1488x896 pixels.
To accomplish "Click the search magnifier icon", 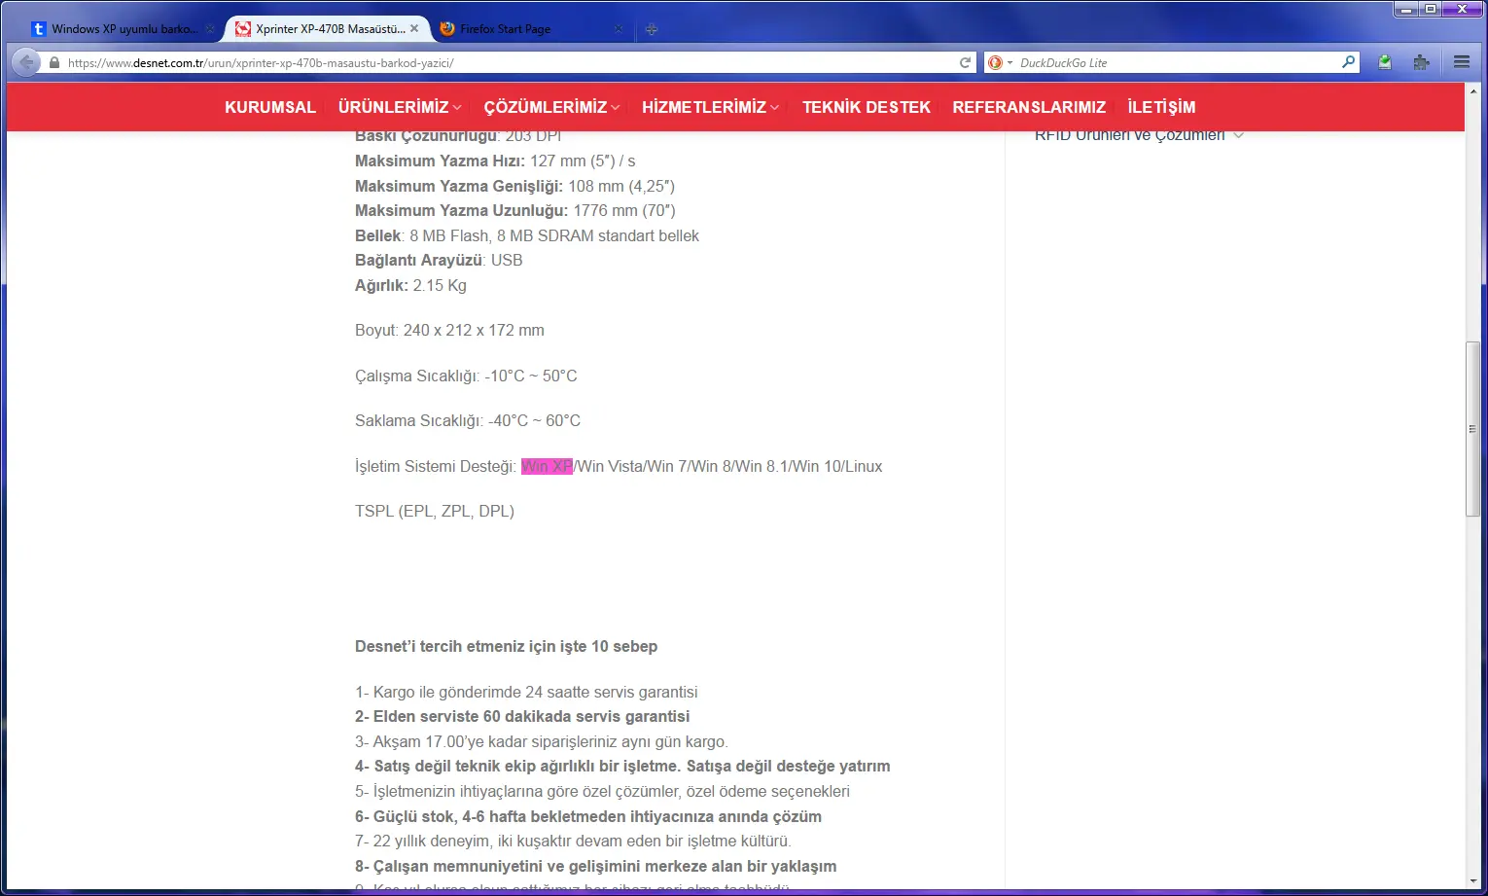I will coord(1348,62).
